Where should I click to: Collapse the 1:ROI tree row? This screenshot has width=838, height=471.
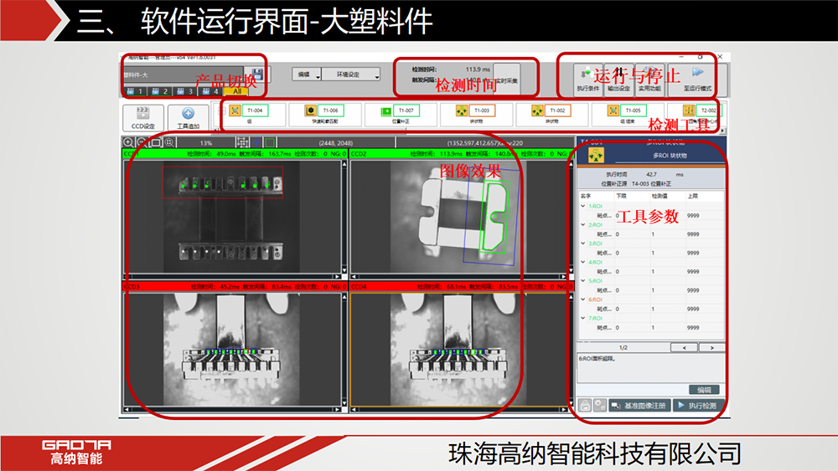[583, 206]
